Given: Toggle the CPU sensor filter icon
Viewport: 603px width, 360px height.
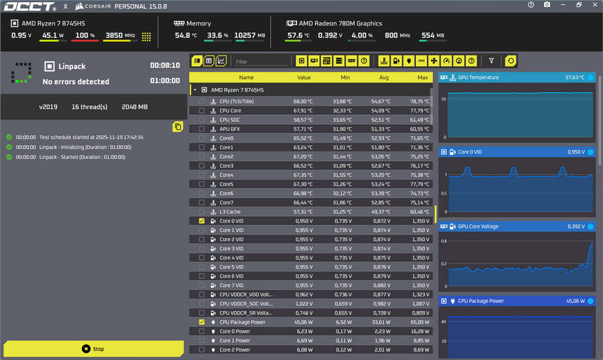Looking at the screenshot, I should point(301,61).
